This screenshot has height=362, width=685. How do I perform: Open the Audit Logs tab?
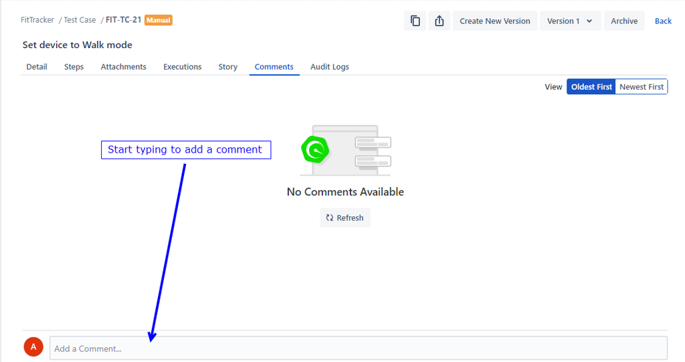[330, 67]
